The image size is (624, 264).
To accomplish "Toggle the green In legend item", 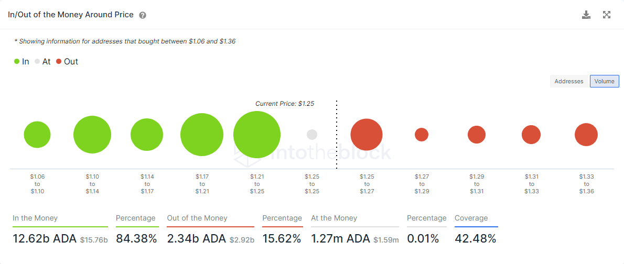I will [21, 61].
